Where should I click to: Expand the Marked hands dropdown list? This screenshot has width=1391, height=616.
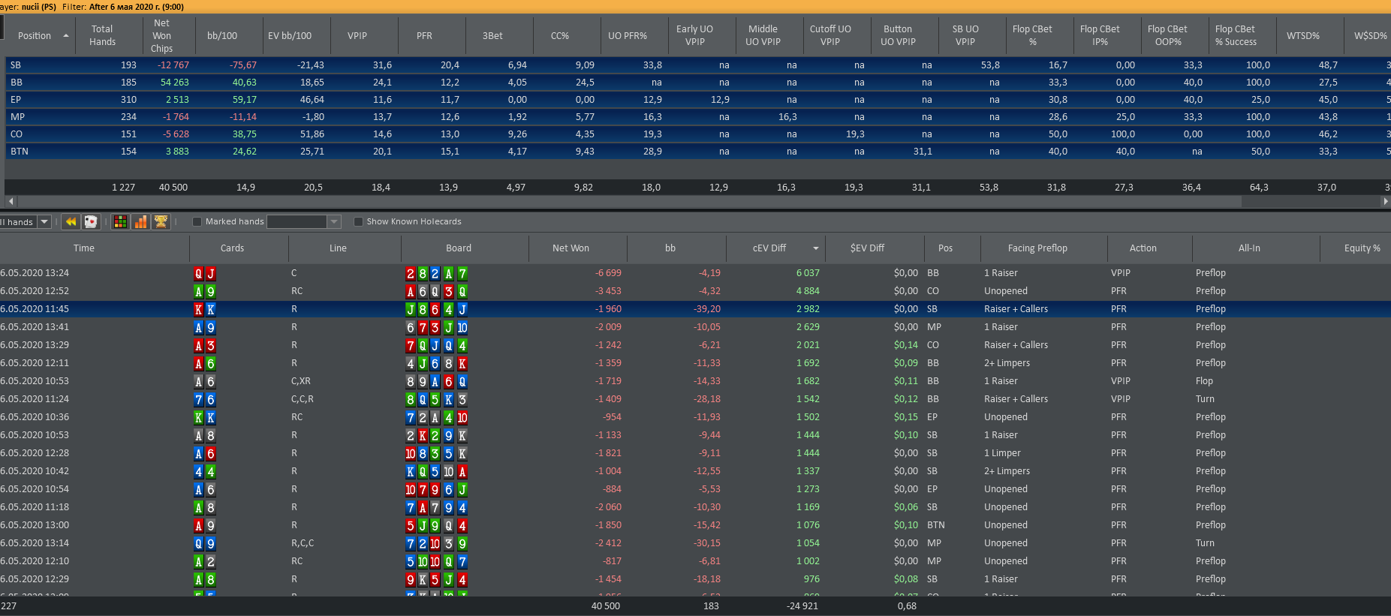tap(334, 221)
